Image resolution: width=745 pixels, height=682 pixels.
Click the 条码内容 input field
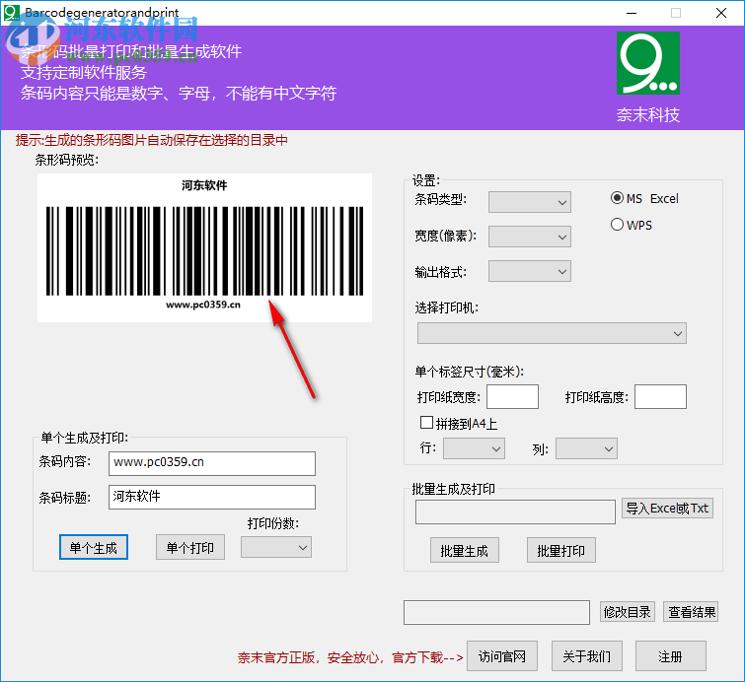(x=212, y=463)
